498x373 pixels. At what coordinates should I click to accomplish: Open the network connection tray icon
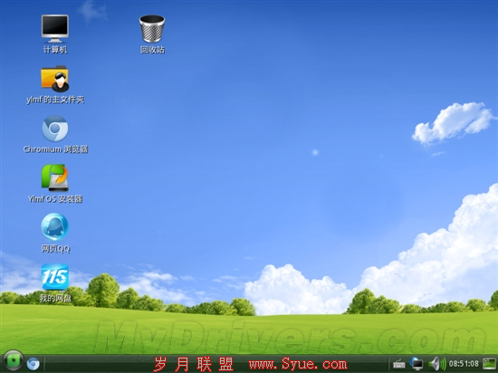pos(417,364)
